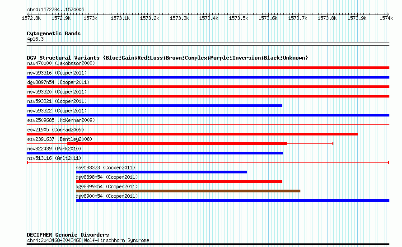Select the thin esv2509685 (McKernan2009) red line
402x247 pixels.
[208, 125]
